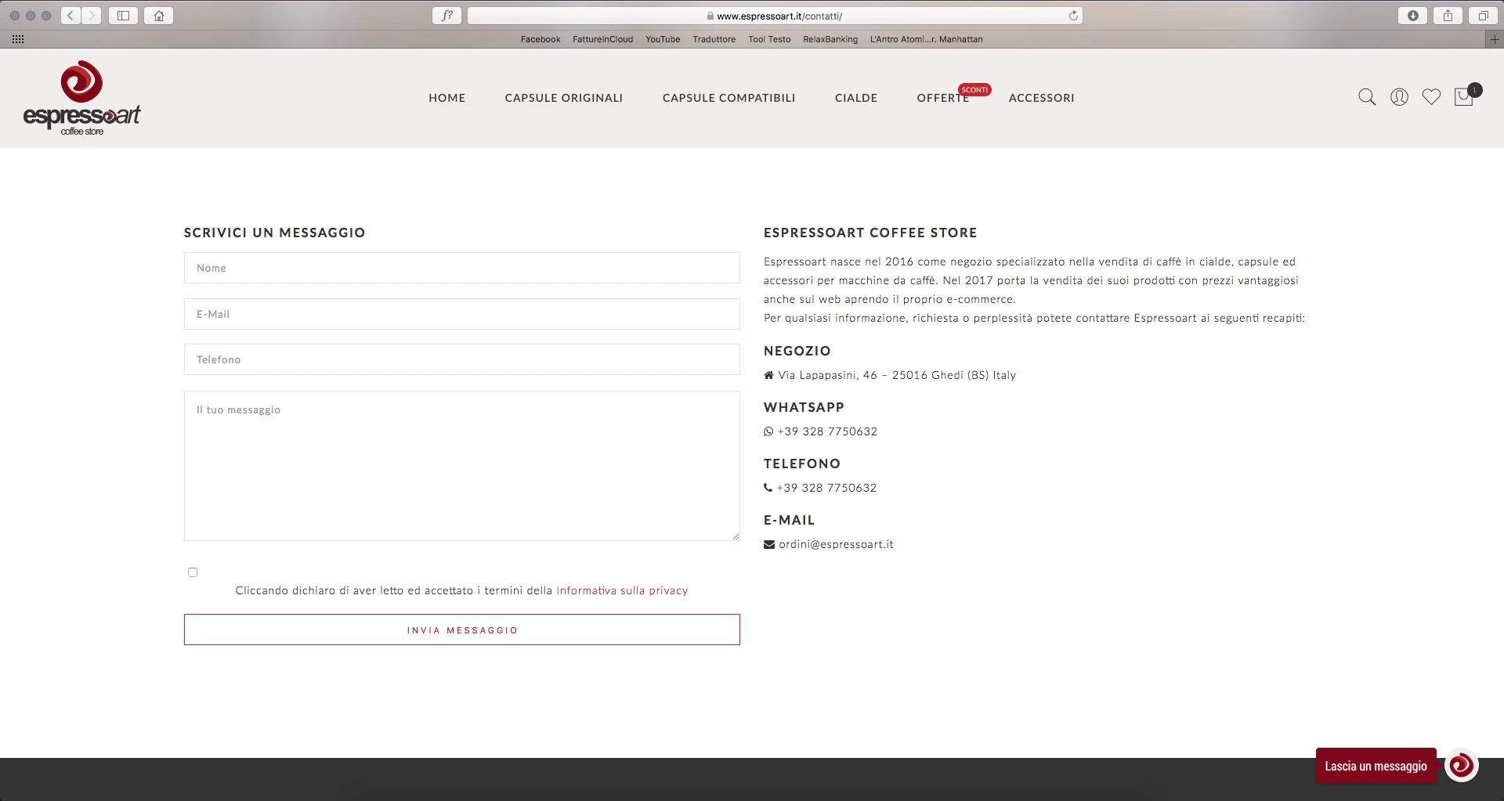Image resolution: width=1504 pixels, height=801 pixels.
Task: Open the CAPSULE COMPATIBILI menu
Action: 729,98
